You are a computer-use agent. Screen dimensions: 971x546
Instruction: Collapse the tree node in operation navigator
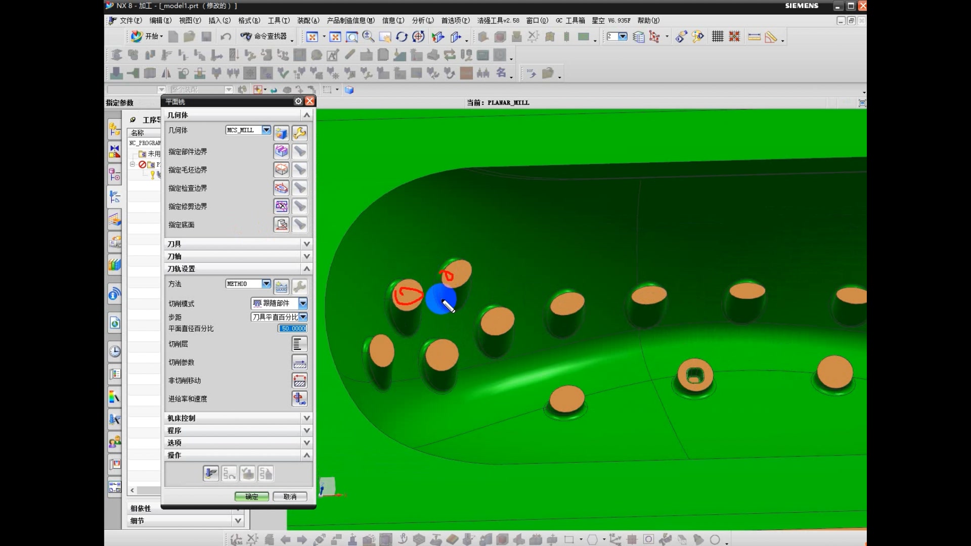pos(133,164)
